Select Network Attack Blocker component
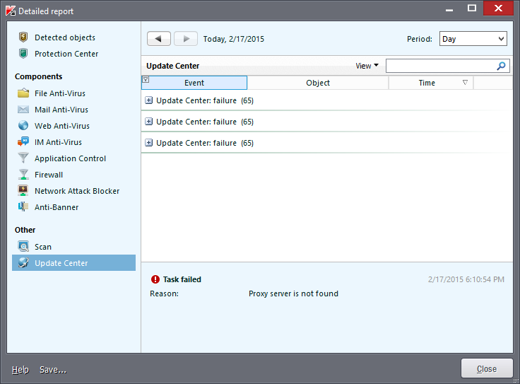520x384 pixels. pyautogui.click(x=77, y=191)
